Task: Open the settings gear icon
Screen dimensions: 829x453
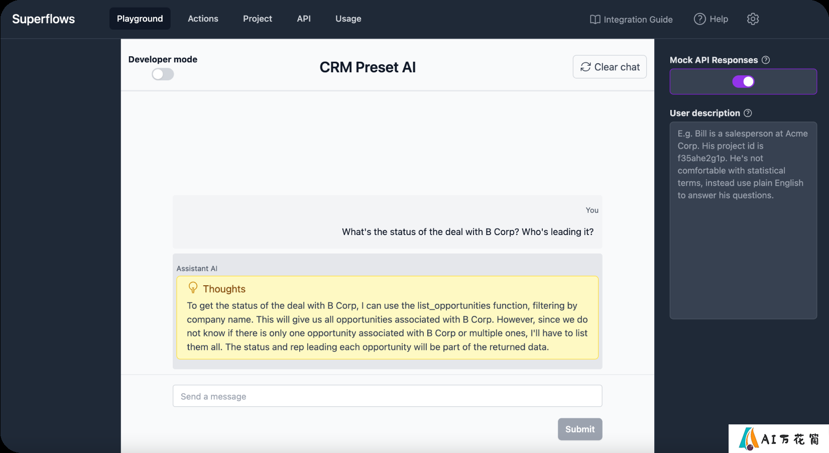Action: pyautogui.click(x=753, y=19)
